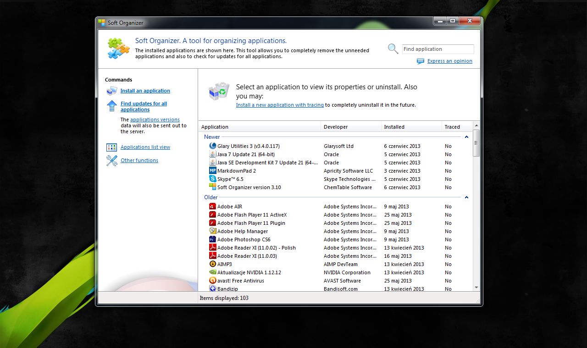The height and width of the screenshot is (348, 587).
Task: Click the MarkdownPad 2 icon
Action: point(213,171)
